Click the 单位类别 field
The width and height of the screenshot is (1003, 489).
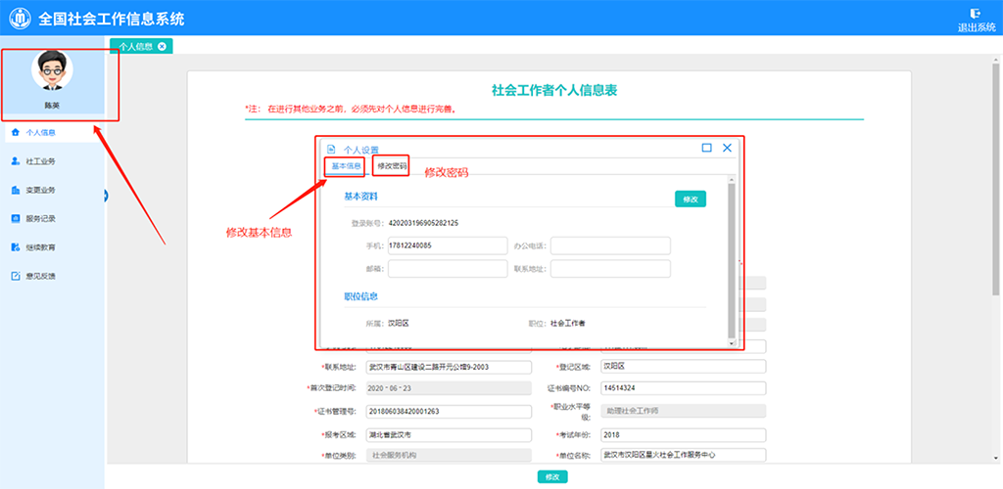(449, 455)
